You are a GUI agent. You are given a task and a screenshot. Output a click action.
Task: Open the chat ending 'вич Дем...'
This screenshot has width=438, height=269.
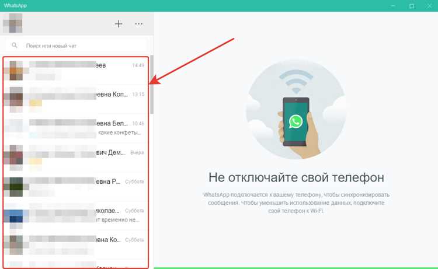pyautogui.click(x=75, y=158)
